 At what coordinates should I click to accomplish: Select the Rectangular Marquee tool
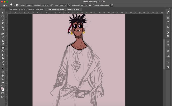click(x=3, y=17)
